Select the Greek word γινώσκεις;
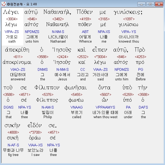The height and width of the screenshot is (165, 165). coord(128,12)
